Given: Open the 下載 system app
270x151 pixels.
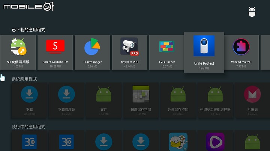Looking at the screenshot, I should tap(29, 100).
